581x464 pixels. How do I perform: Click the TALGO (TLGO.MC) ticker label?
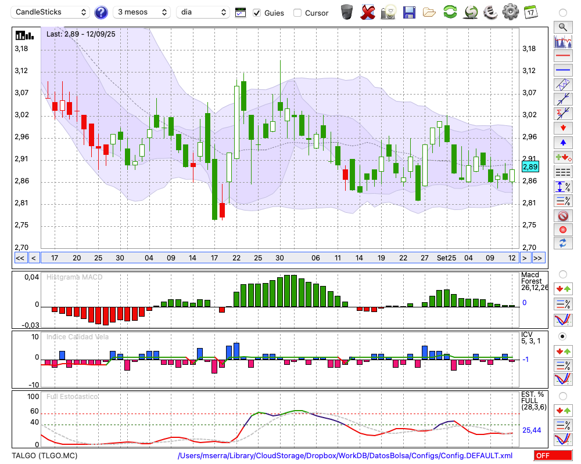(45, 455)
